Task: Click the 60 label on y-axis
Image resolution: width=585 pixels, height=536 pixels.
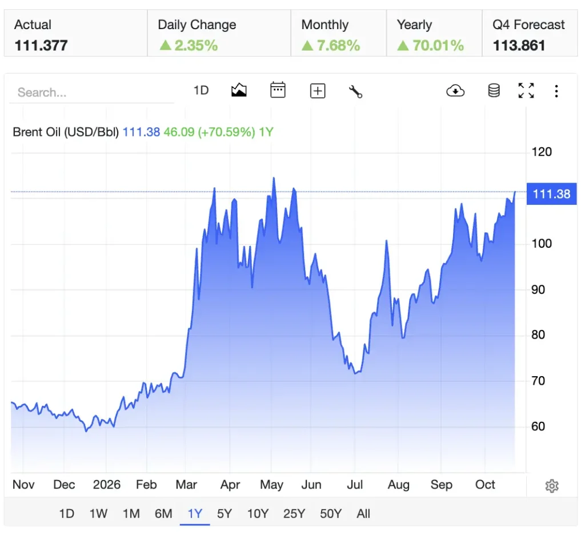Action: (x=538, y=426)
